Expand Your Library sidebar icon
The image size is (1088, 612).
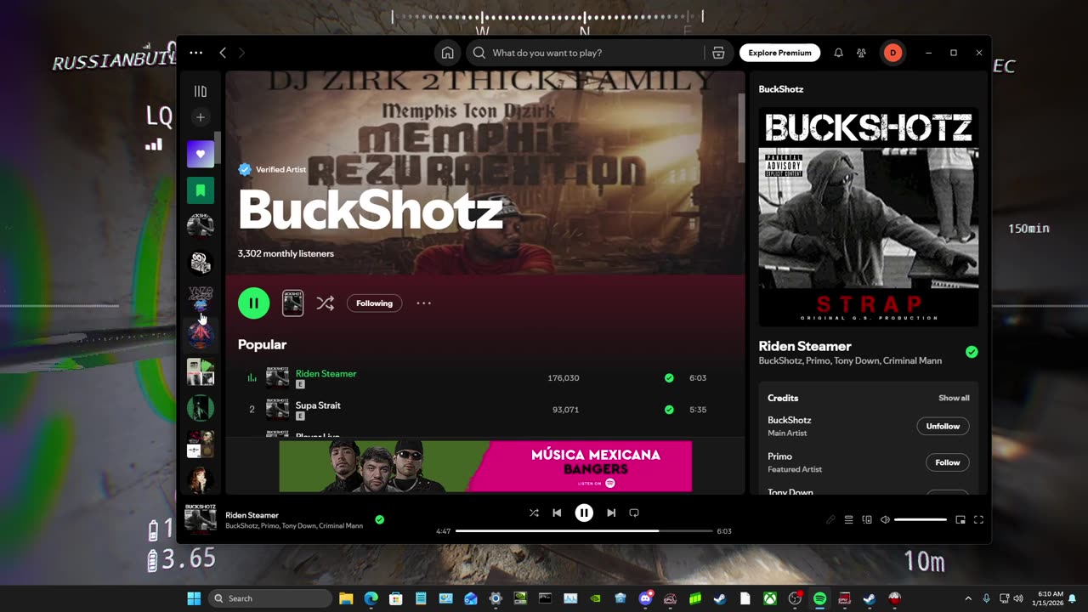point(201,91)
